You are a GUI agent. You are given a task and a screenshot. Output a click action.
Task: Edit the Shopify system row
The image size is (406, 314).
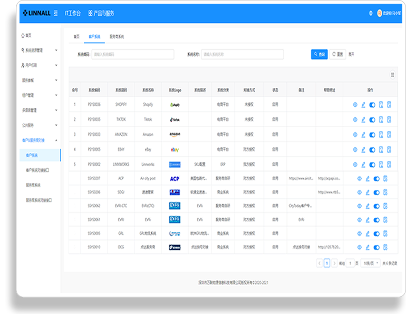coord(363,105)
